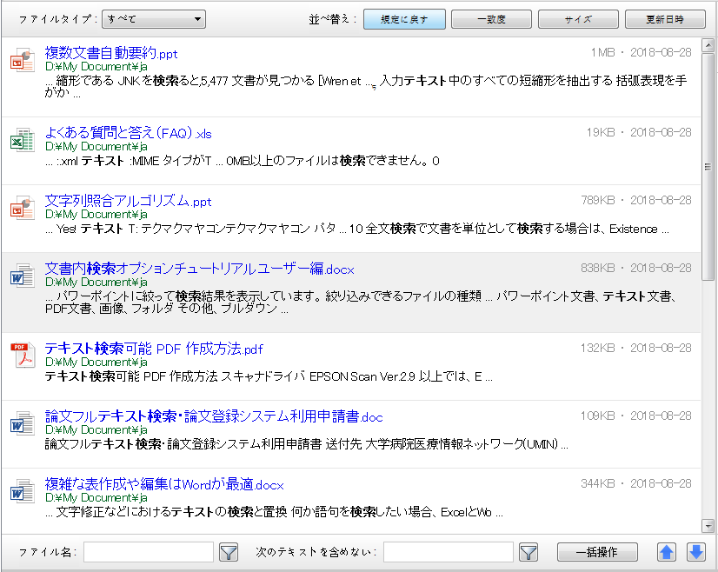
Task: Click the 規定に戻す button
Action: (404, 19)
